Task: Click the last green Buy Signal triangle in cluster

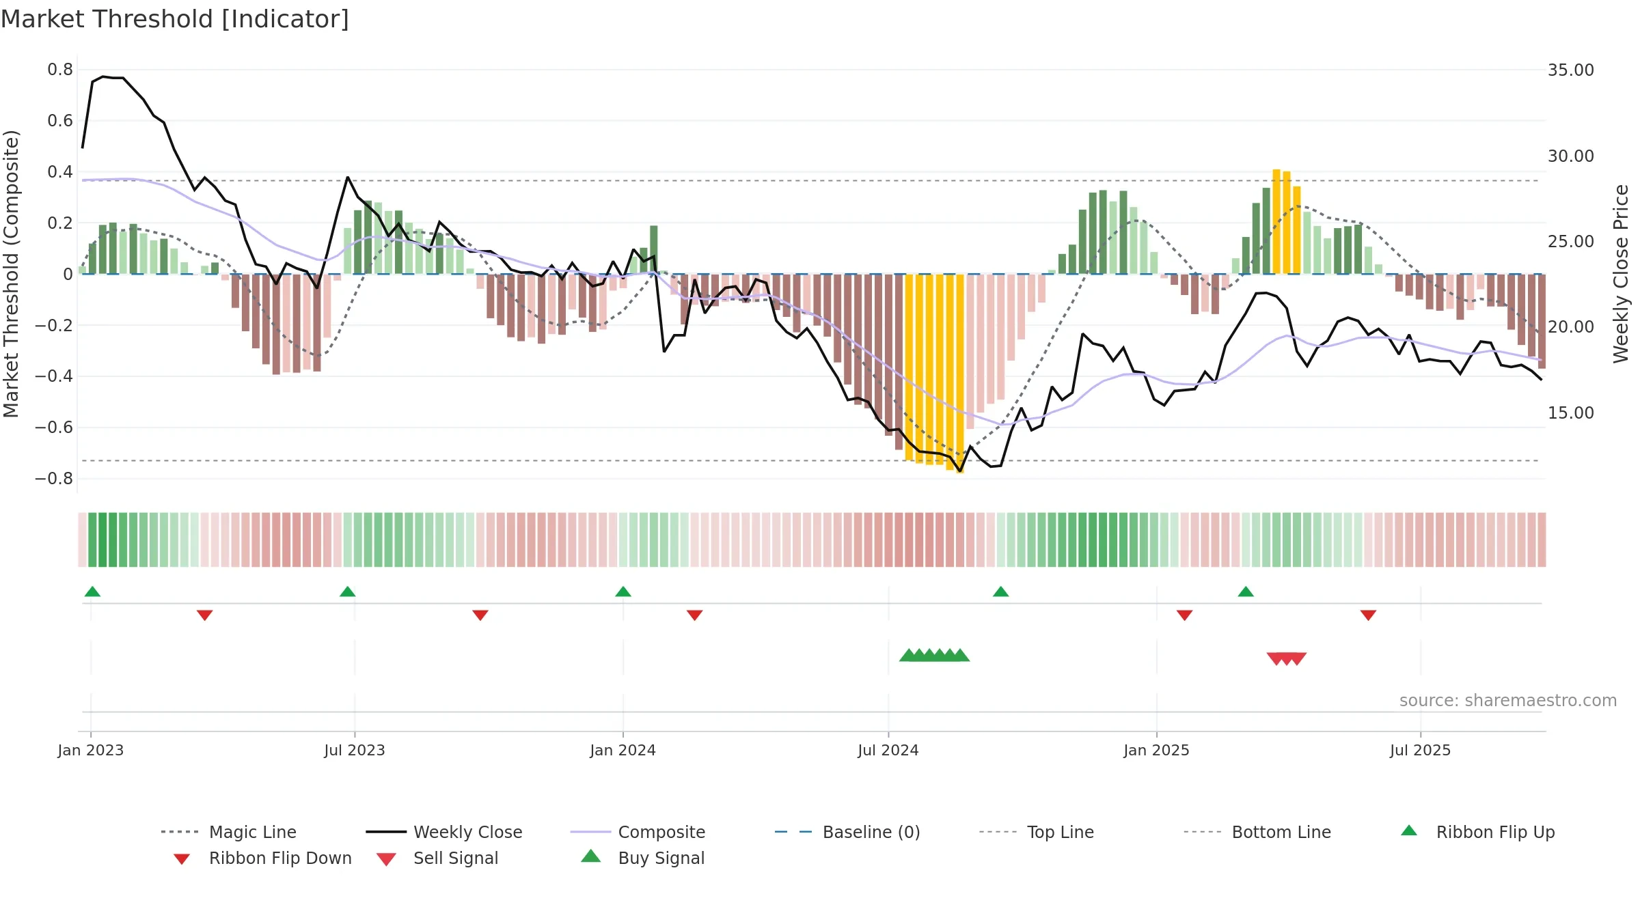Action: pos(961,655)
